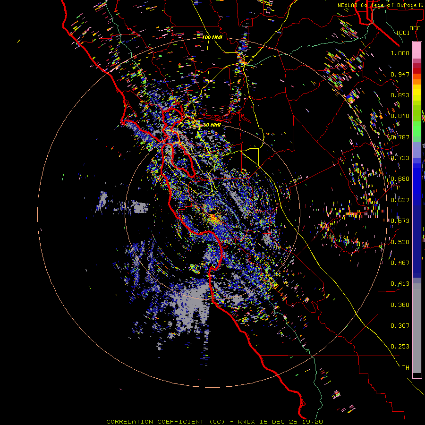Click the 1.000 value on the color scale
Image resolution: width=425 pixels, height=425 pixels.
tap(400, 53)
